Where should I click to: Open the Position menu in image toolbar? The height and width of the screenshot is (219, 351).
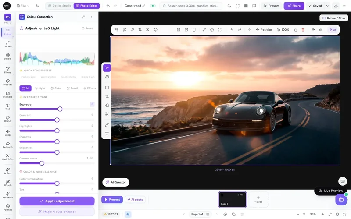[x=264, y=30]
